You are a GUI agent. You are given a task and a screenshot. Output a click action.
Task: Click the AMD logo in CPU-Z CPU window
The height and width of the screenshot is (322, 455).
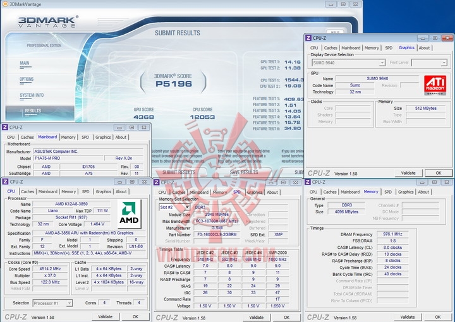tap(129, 214)
